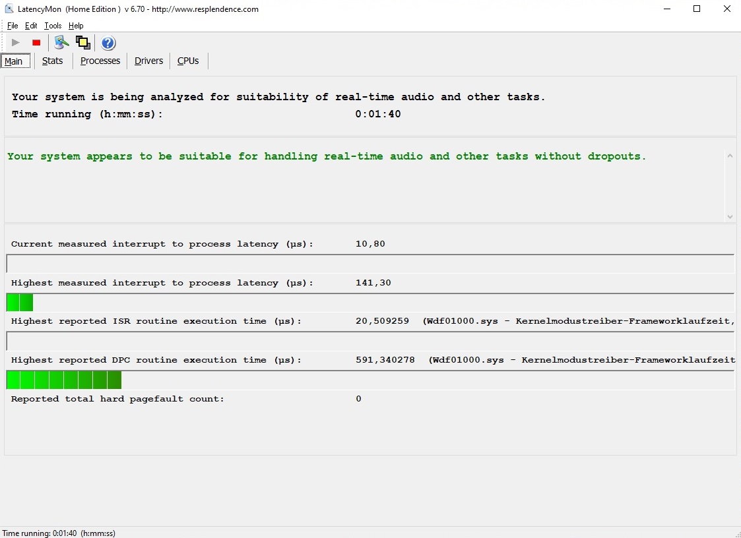Click the down arrow of the message panel scrollbar
The height and width of the screenshot is (538, 741).
[x=730, y=217]
